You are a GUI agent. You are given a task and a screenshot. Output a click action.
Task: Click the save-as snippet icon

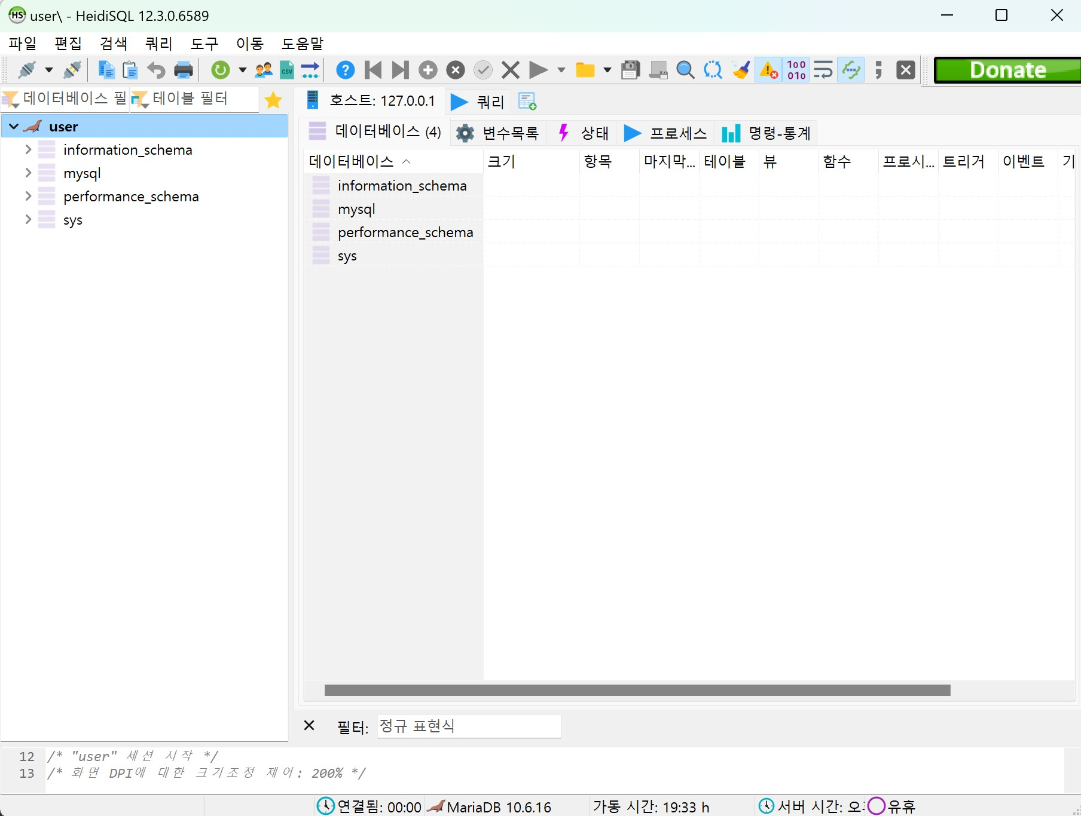pyautogui.click(x=658, y=70)
